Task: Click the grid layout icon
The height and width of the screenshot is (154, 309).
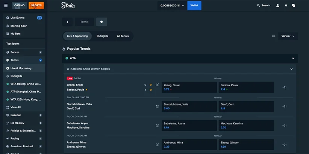Action: 274,36
